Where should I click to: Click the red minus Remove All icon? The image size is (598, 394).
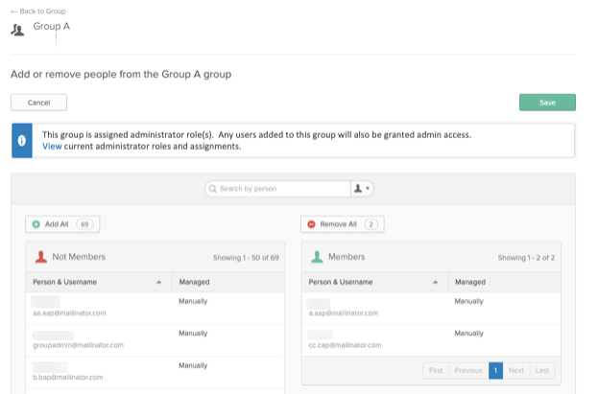[x=311, y=224]
